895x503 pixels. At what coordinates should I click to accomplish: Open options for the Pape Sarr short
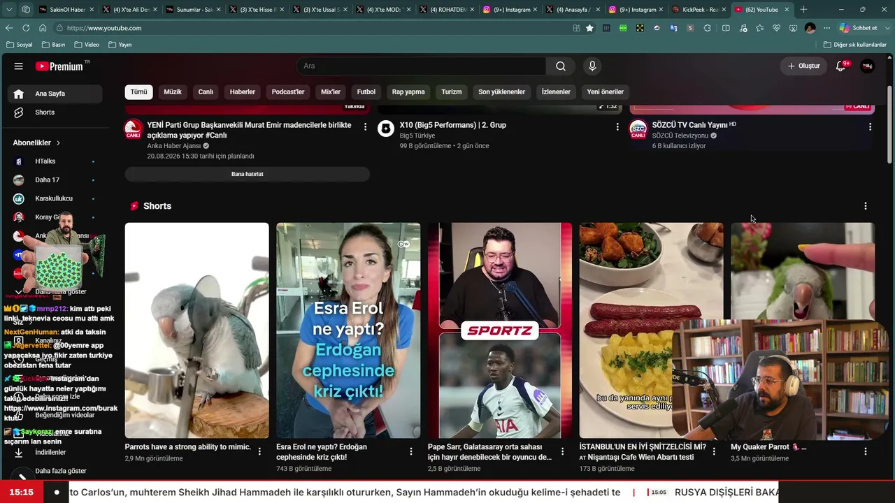point(562,451)
